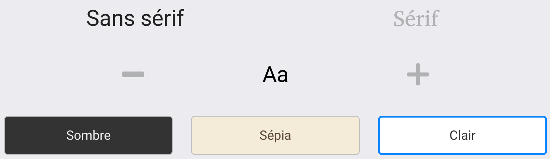Click the black Sombre button

point(89,135)
